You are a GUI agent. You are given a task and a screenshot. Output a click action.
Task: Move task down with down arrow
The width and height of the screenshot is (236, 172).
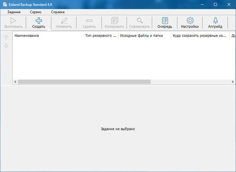pyautogui.click(x=6, y=46)
